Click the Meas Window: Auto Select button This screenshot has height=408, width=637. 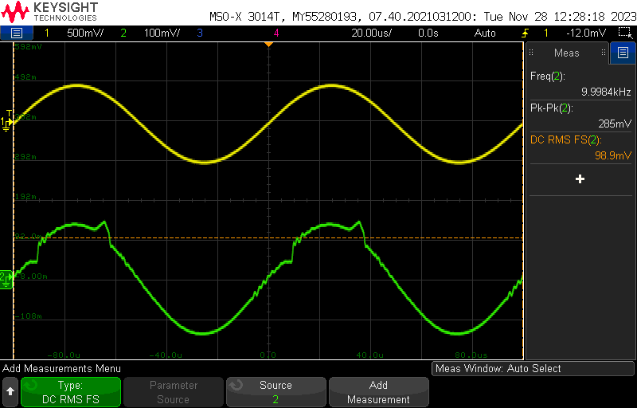[533, 368]
